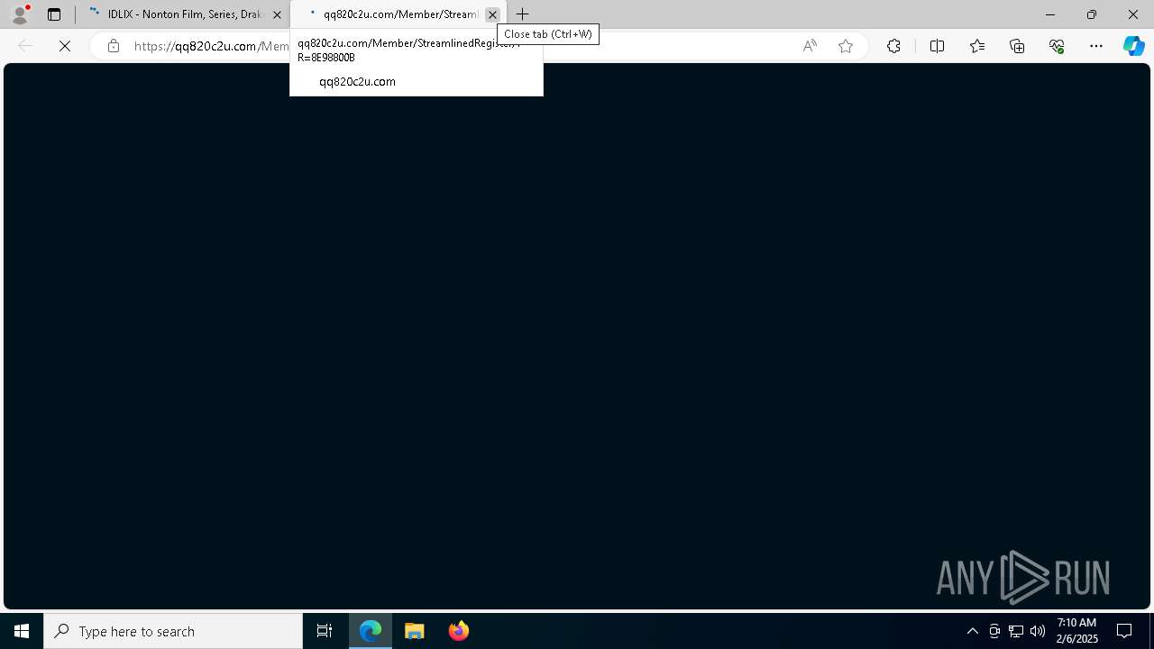The image size is (1154, 649).
Task: Click the Type here to search box
Action: 173,631
